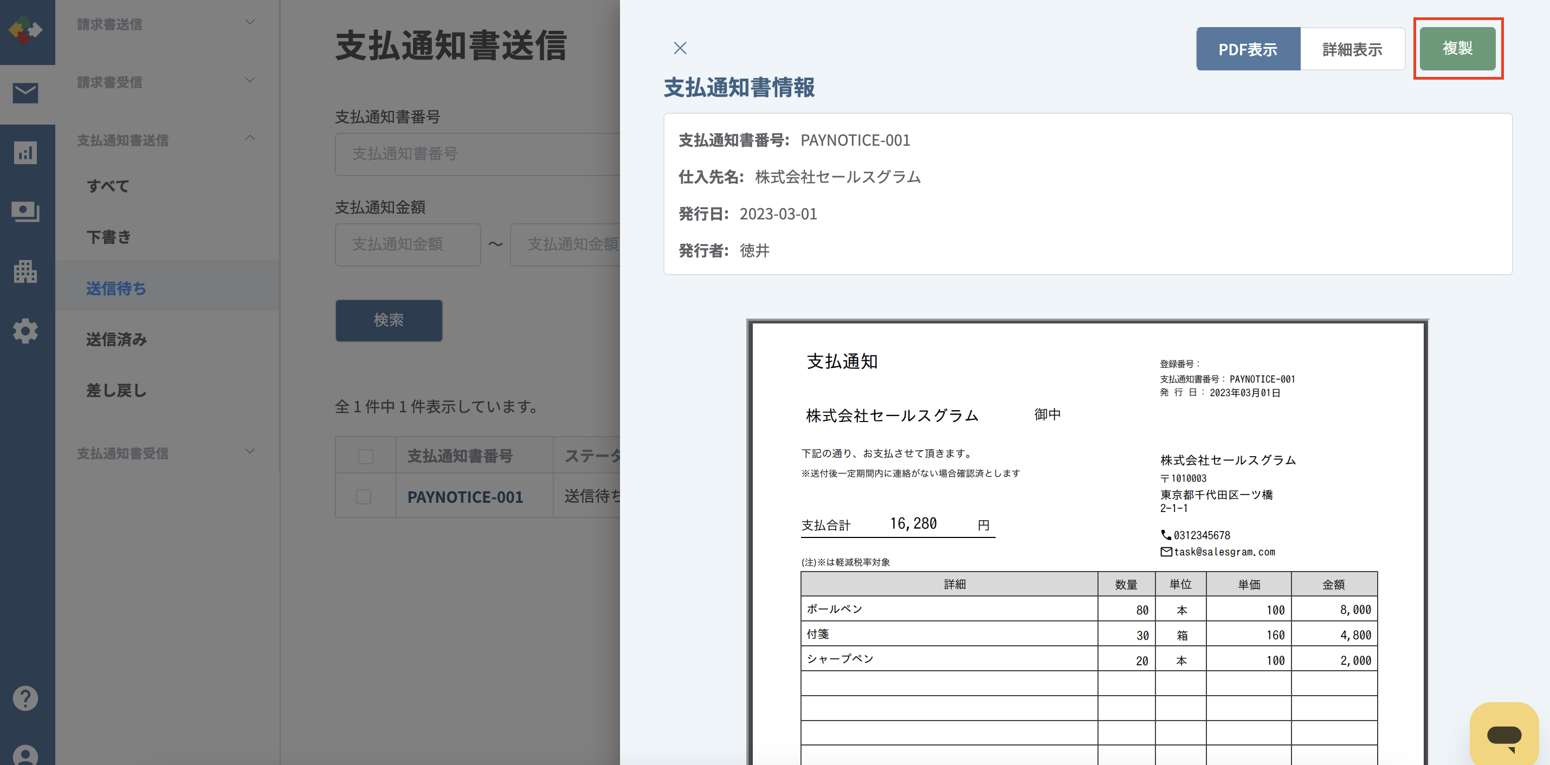Focus the minimum 支払通知金額 input field
1550x765 pixels.
click(408, 245)
